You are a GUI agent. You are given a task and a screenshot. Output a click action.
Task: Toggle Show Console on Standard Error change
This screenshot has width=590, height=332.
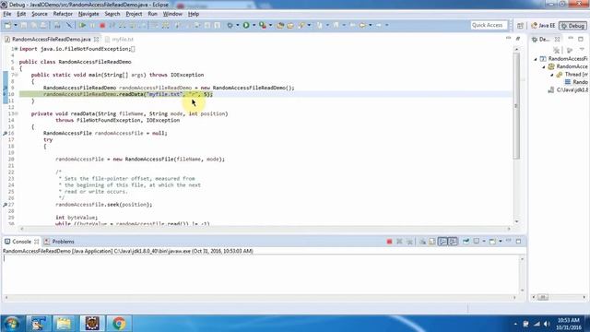pyautogui.click(x=453, y=242)
